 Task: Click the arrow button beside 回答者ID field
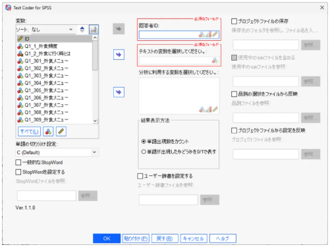[119, 29]
